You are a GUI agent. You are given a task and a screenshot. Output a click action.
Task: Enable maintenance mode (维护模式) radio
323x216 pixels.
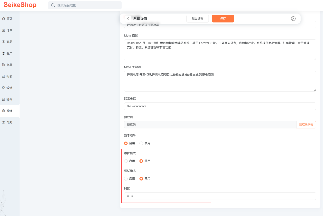tap(126, 161)
